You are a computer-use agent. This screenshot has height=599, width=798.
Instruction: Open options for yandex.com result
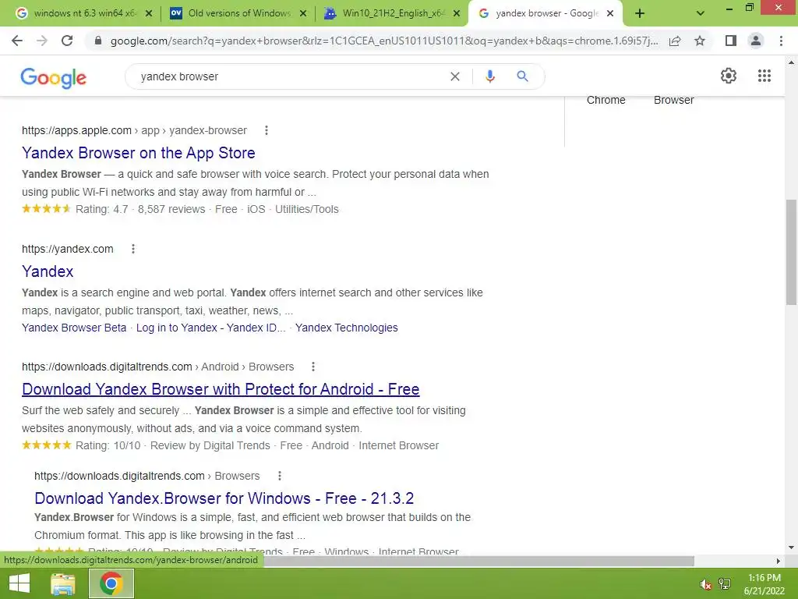tap(132, 249)
